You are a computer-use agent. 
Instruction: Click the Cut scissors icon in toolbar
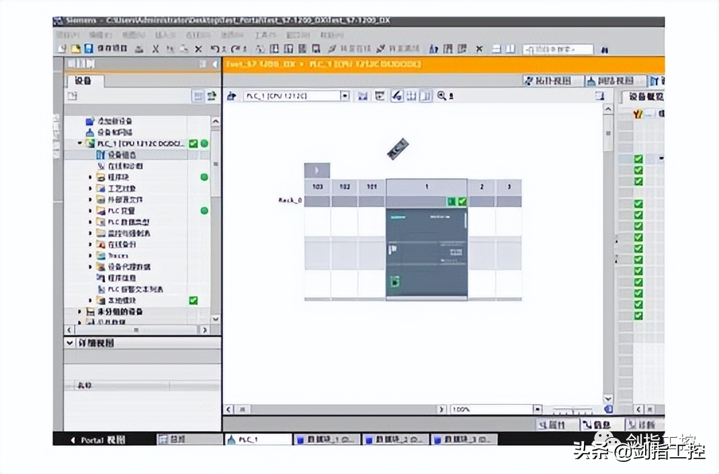coord(156,48)
